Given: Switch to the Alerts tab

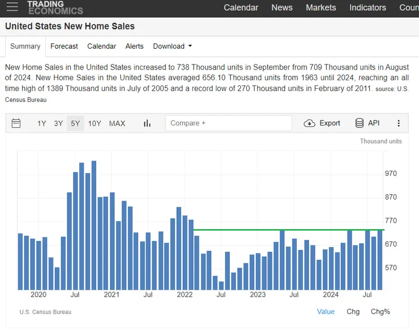Looking at the screenshot, I should [134, 46].
